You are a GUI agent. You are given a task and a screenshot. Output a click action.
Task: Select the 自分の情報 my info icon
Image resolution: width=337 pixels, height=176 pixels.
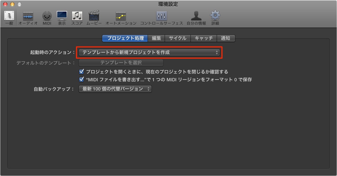pos(196,18)
